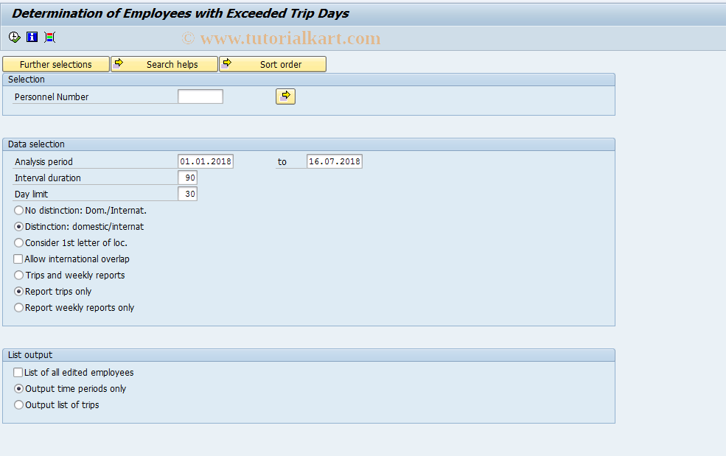This screenshot has width=726, height=456.
Task: Click the List output group header
Action: [x=309, y=355]
